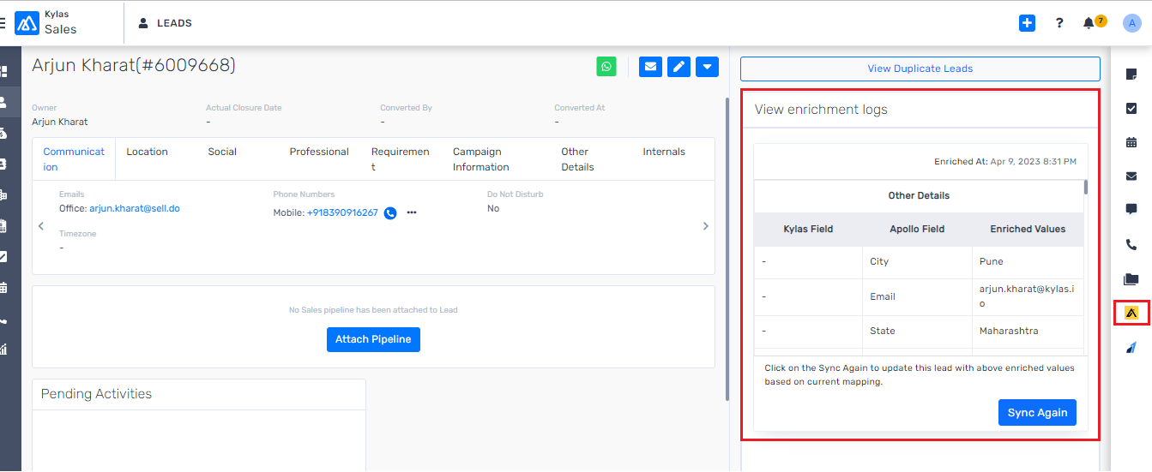The image size is (1152, 472).
Task: Click 'Pune' enriched value cell
Action: click(x=1028, y=262)
